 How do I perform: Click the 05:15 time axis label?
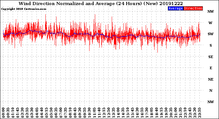point(46,113)
